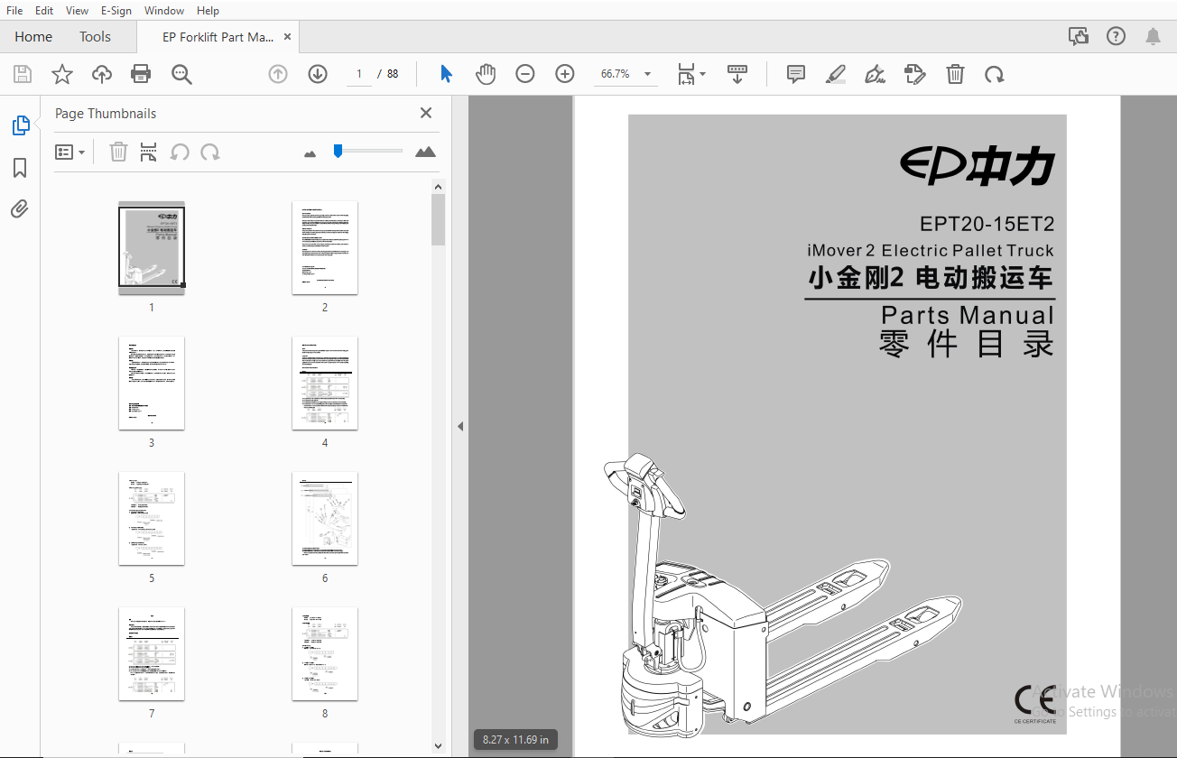Open the Sign document tool

click(x=875, y=74)
